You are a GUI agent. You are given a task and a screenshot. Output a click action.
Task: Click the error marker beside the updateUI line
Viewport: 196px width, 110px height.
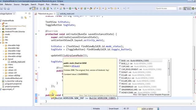(36, 56)
